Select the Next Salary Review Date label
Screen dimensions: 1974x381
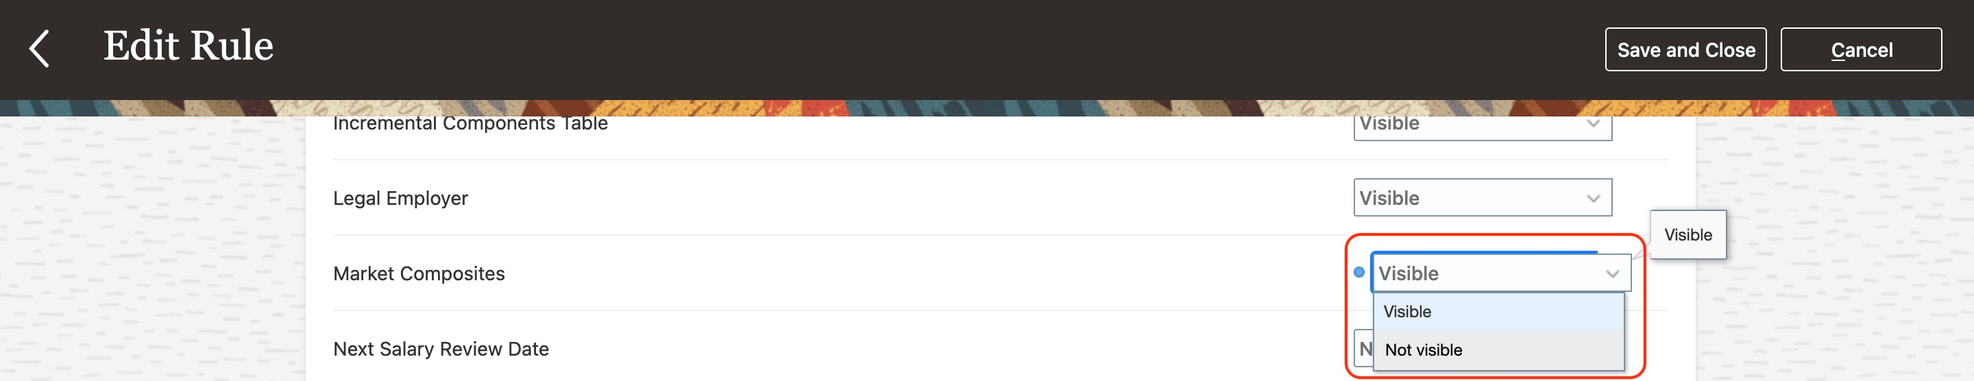tap(441, 349)
